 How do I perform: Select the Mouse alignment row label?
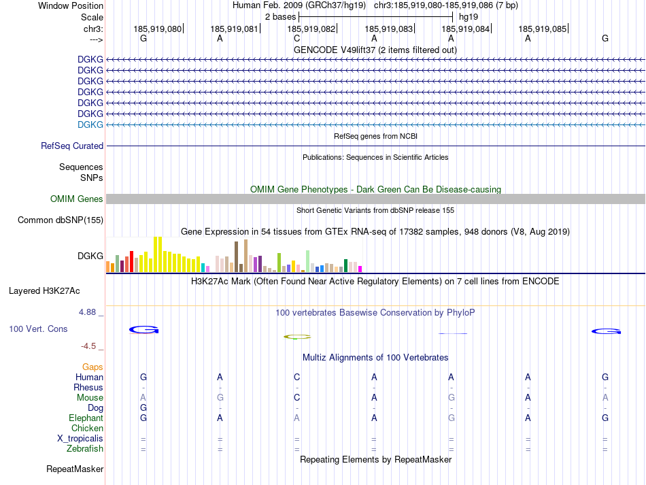90,398
